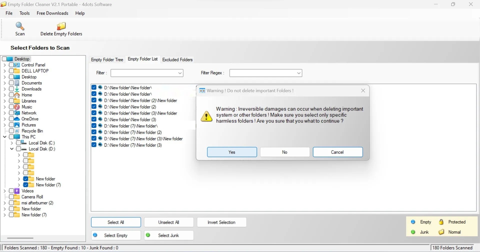Uncheck D:\New folder\New folder (2) entry

94,107
